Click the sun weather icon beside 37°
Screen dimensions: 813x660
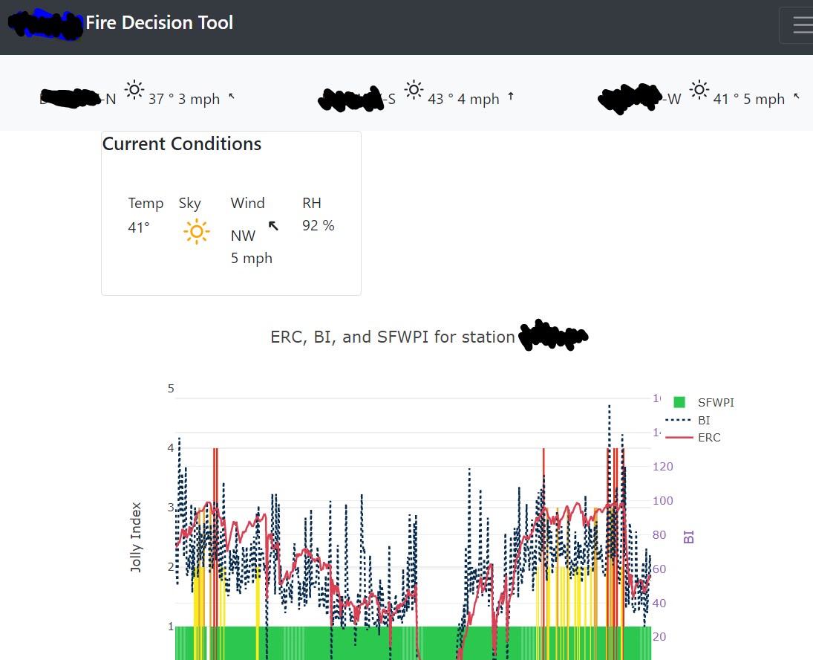click(x=134, y=89)
